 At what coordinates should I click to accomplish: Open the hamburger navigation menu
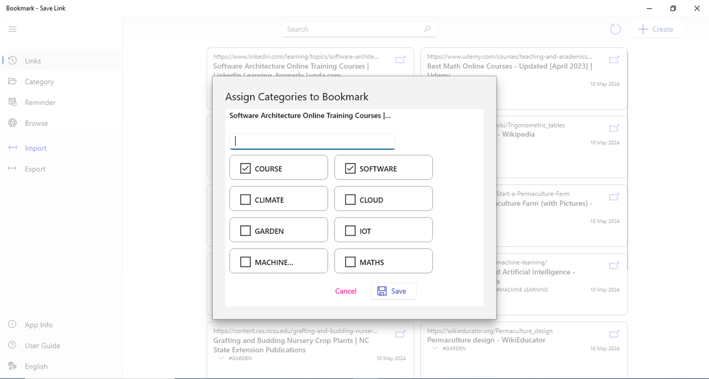(13, 29)
